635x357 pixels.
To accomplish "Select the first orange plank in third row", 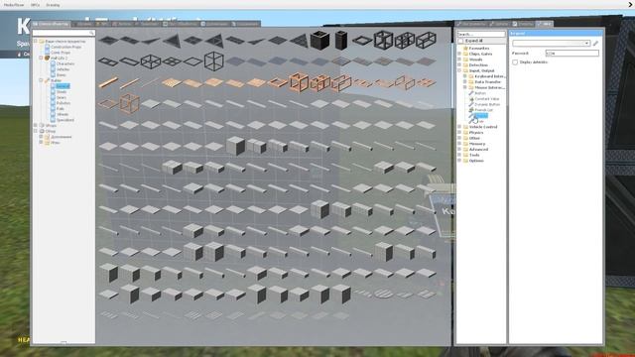I will pos(108,82).
